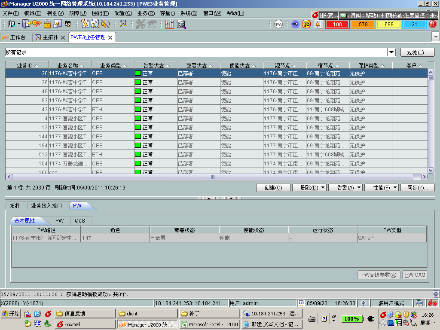Image resolution: width=440 pixels, height=330 pixels.
Task: Open the major alarm counter showing 578
Action: [363, 24]
